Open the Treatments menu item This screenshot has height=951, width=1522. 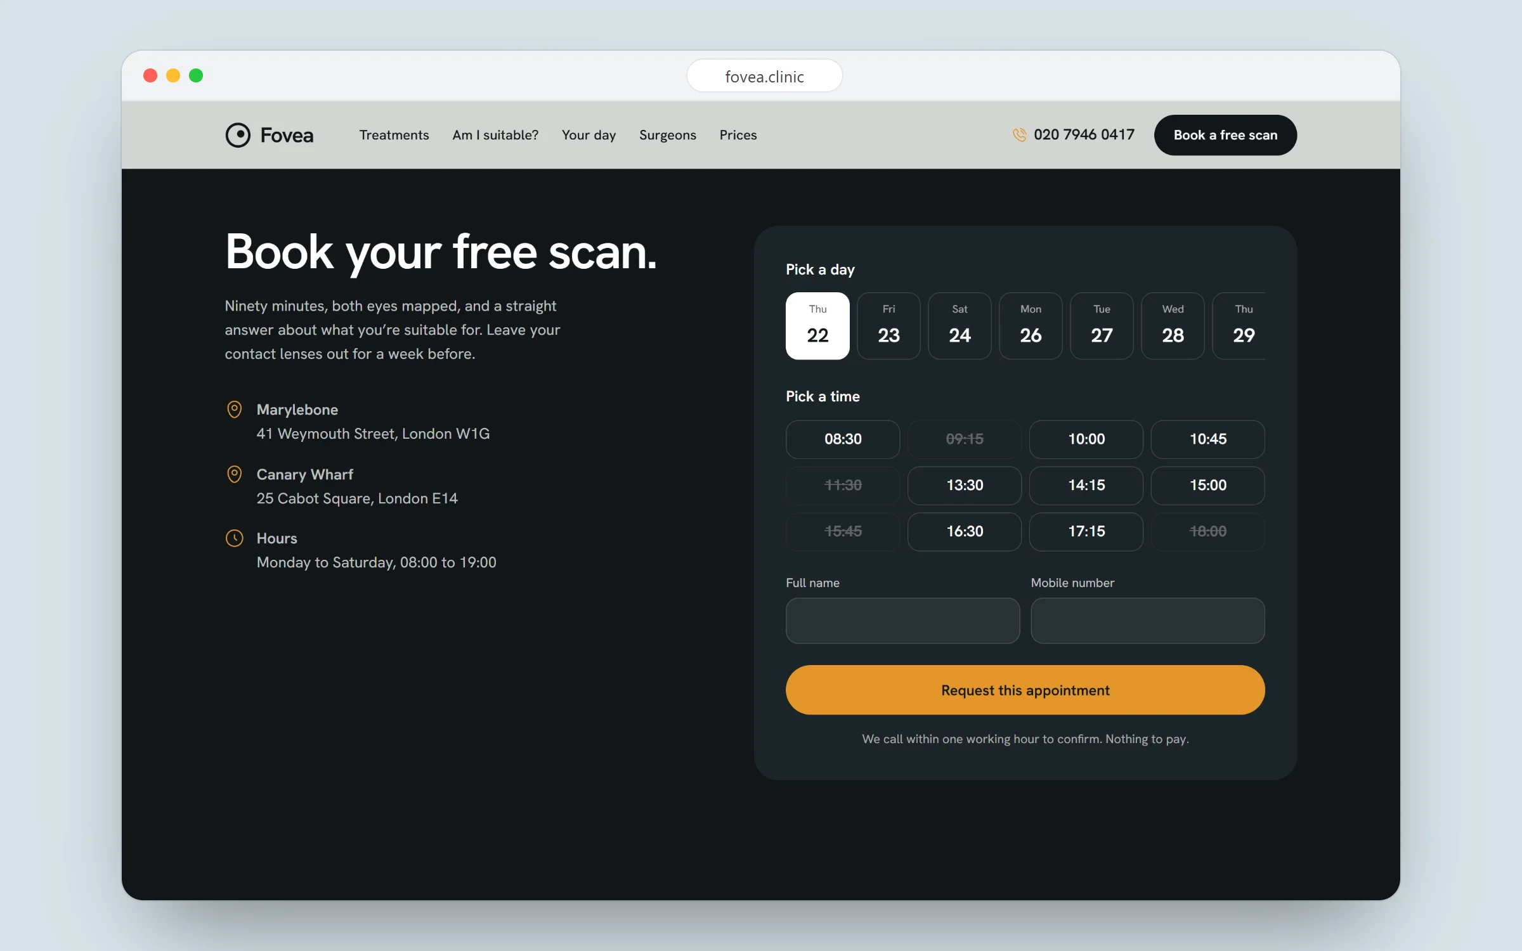394,135
